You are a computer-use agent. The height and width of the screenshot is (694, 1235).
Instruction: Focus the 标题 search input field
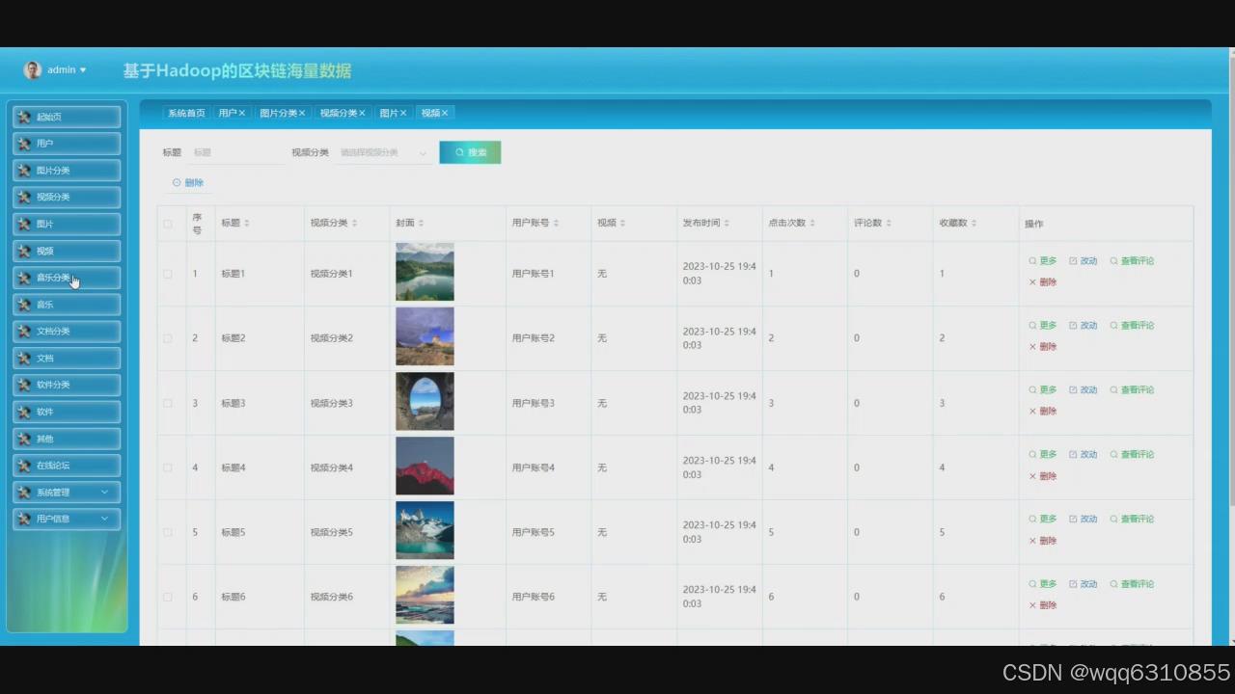[x=235, y=152]
